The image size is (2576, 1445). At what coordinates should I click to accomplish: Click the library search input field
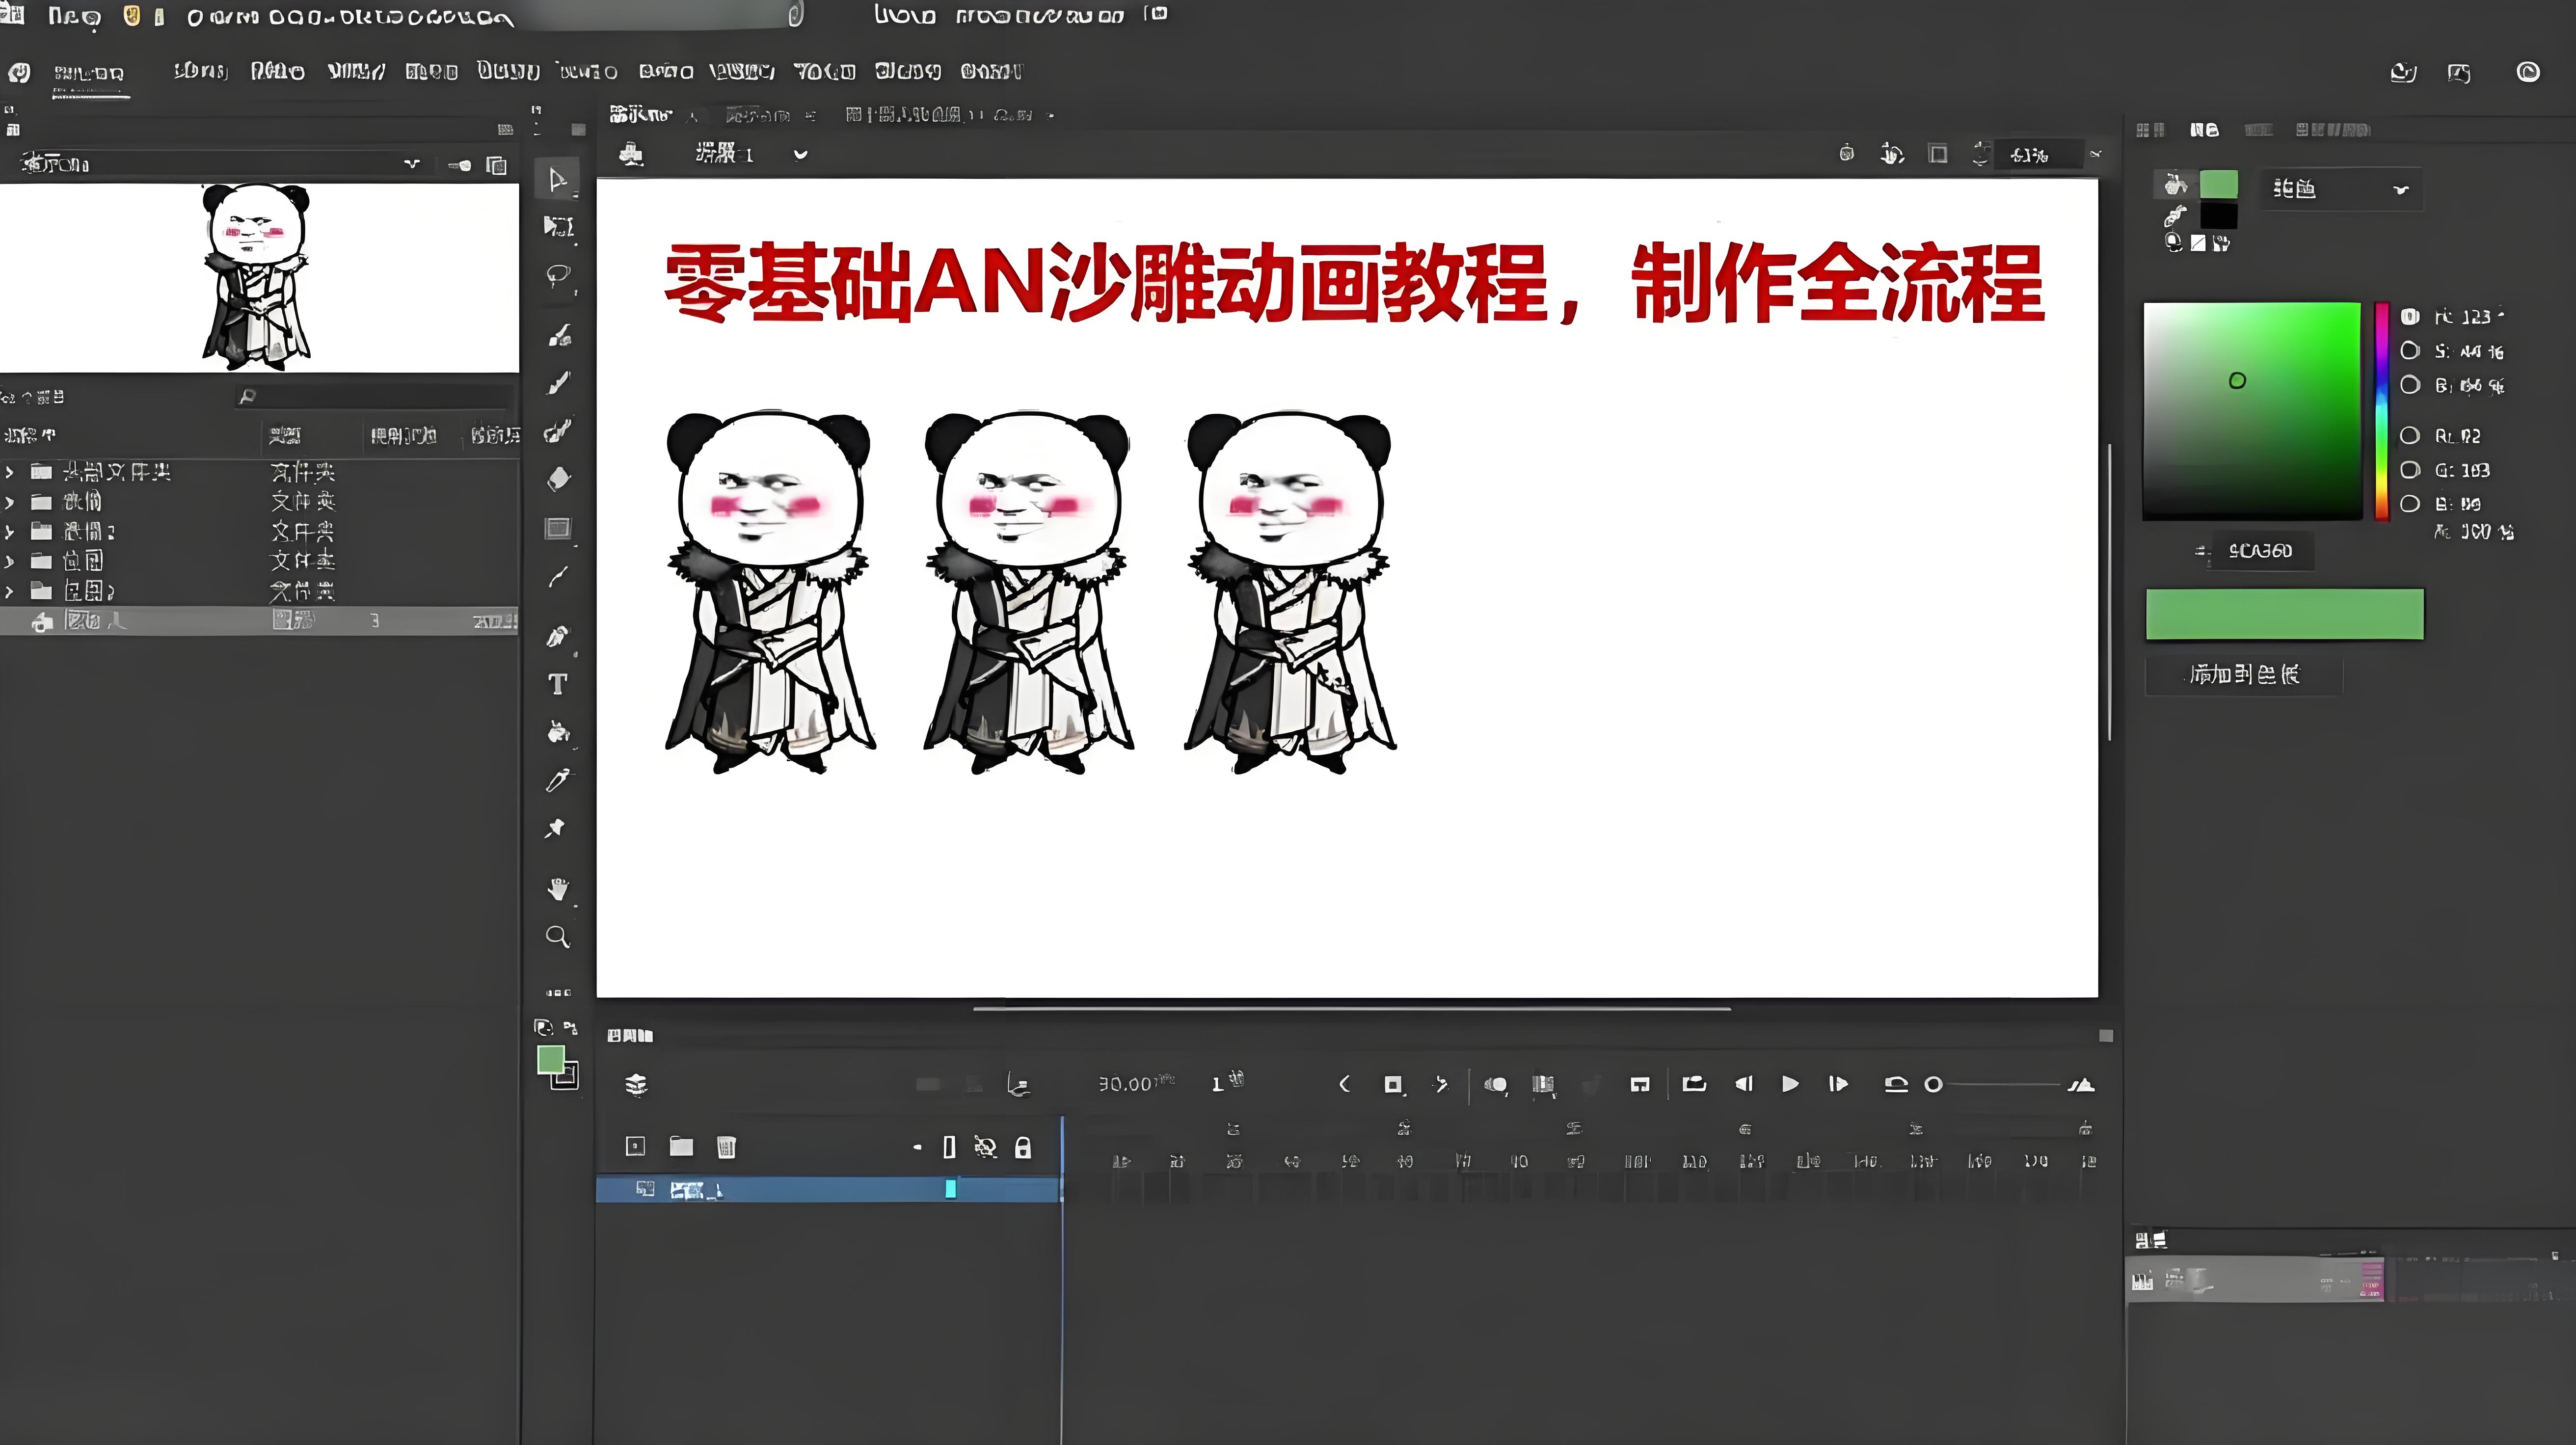(375, 397)
